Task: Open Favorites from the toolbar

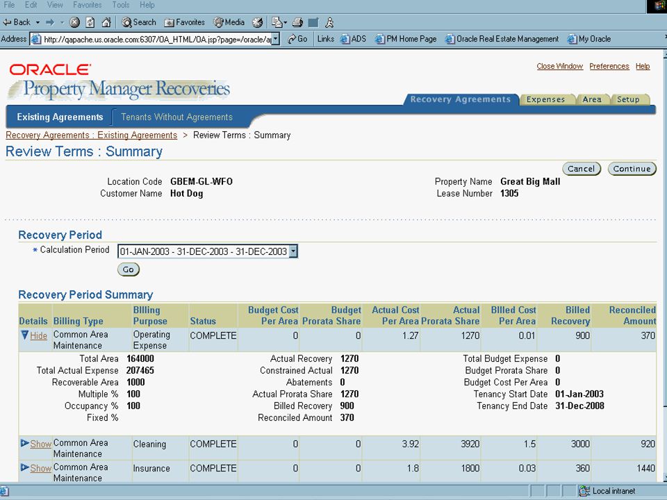Action: (185, 22)
